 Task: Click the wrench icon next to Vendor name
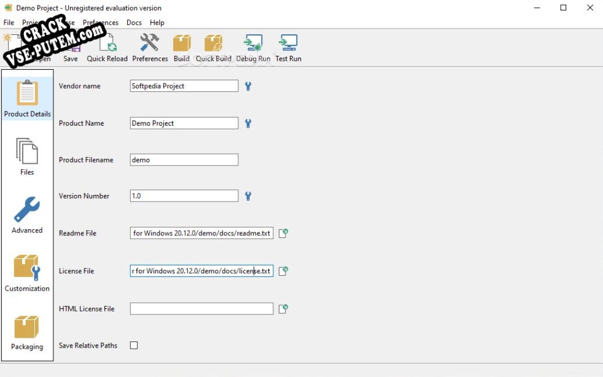(248, 86)
